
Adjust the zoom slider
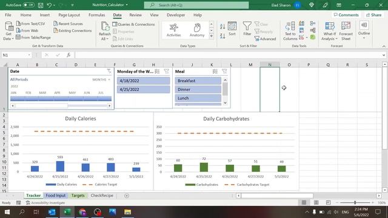click(x=355, y=203)
